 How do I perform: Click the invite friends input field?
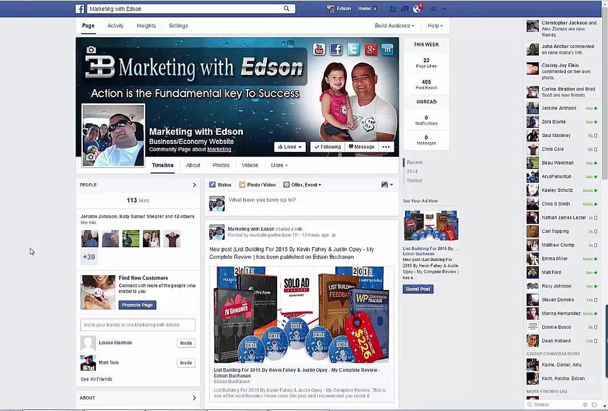click(x=138, y=325)
